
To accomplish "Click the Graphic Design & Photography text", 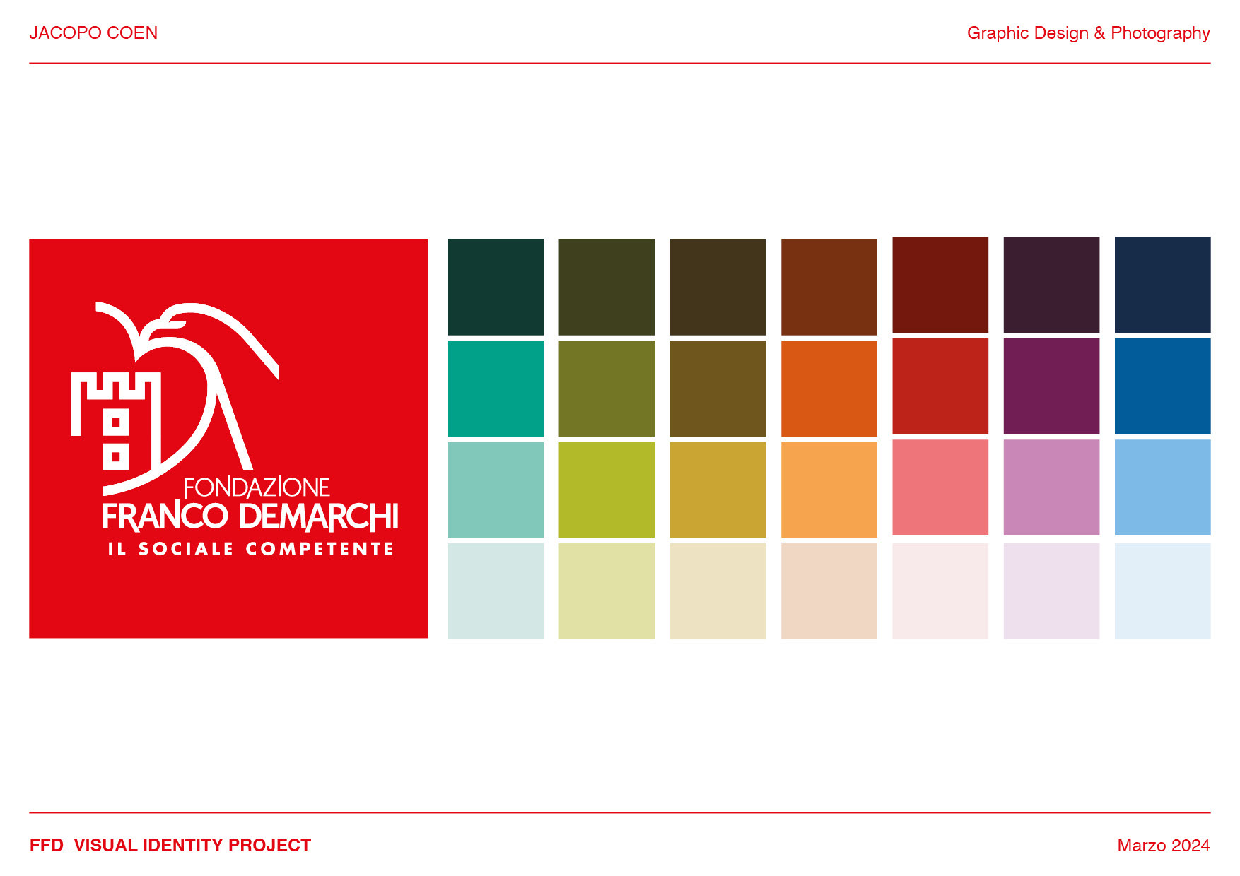I will point(1089,33).
